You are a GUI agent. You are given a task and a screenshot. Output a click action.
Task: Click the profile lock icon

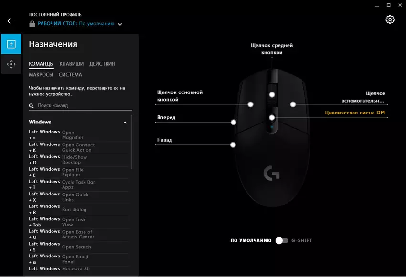tap(32, 23)
